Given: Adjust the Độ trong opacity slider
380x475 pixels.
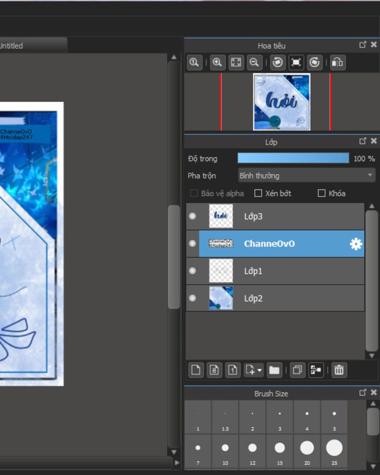Looking at the screenshot, I should point(293,158).
